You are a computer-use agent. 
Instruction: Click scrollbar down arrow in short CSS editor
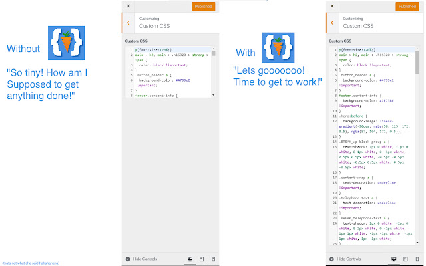point(213,95)
